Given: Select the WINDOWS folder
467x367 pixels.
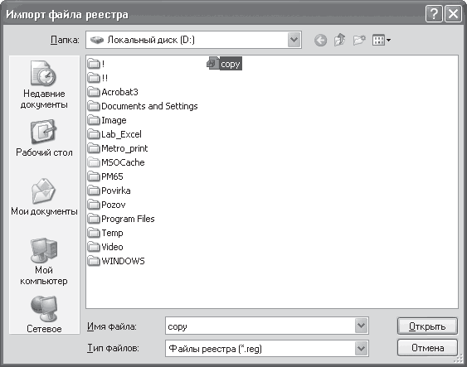Looking at the screenshot, I should (116, 261).
